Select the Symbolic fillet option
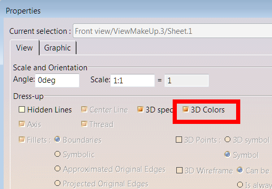Image resolution: width=272 pixels, height=189 pixels. coord(57,154)
